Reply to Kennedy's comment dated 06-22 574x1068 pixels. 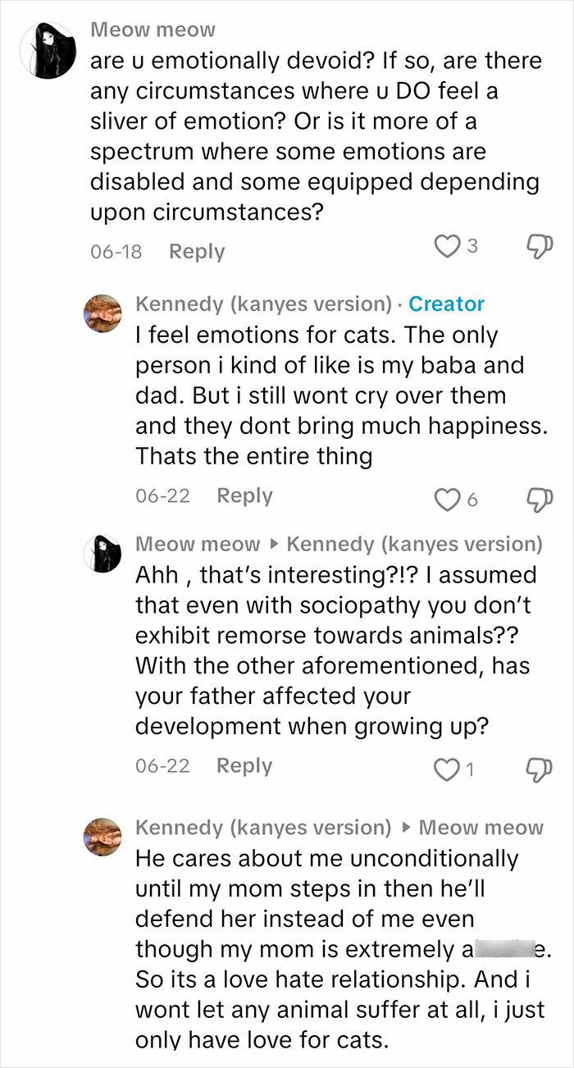point(244,495)
